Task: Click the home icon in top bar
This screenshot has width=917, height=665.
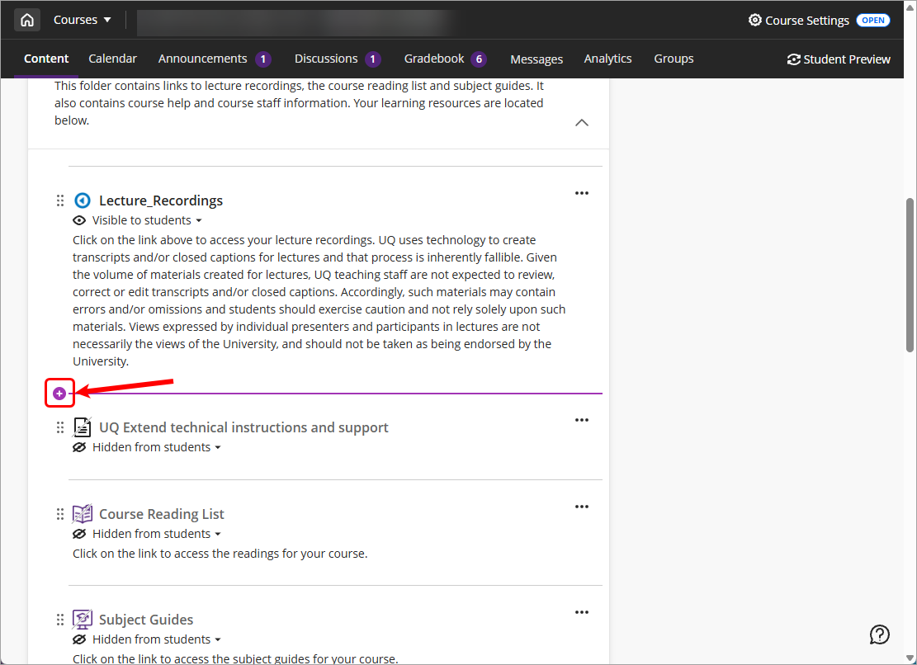Action: [27, 20]
